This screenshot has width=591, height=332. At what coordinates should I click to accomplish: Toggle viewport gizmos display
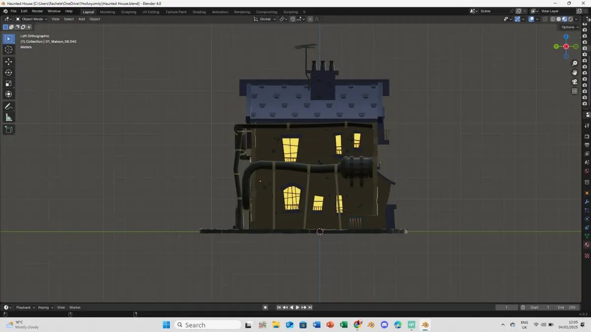tap(518, 19)
